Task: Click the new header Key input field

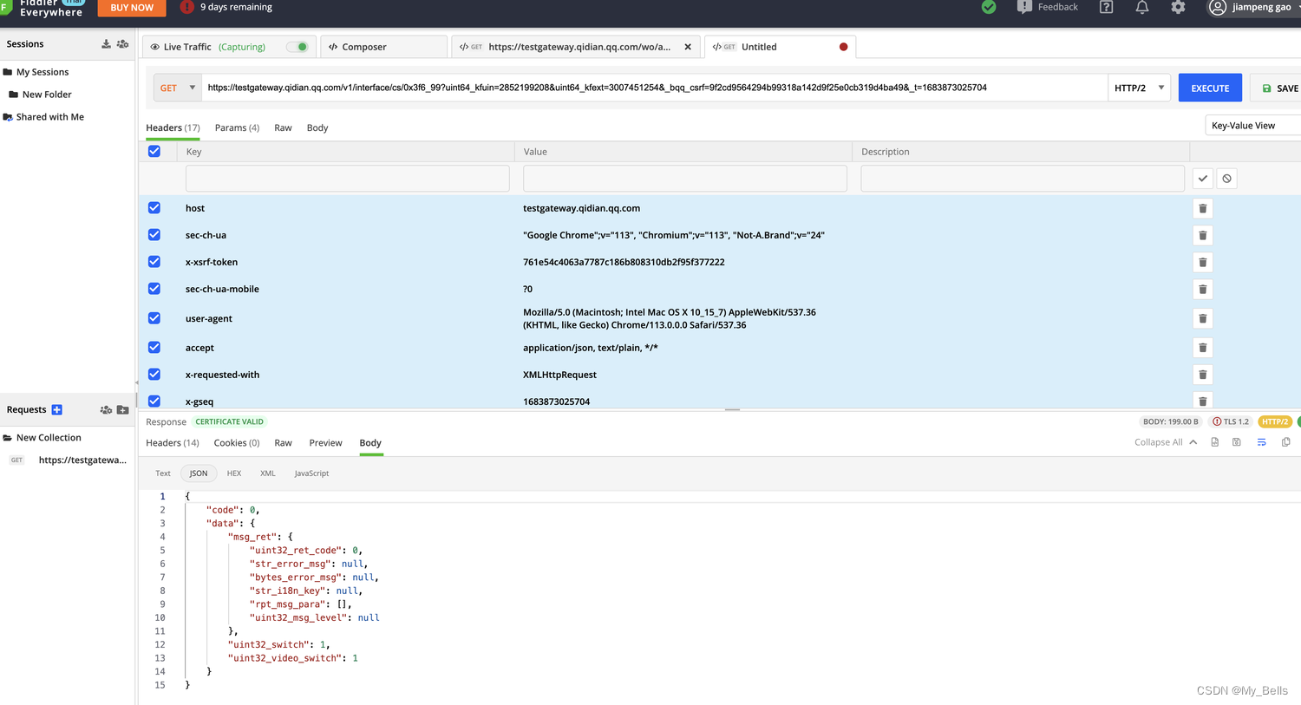Action: 347,179
